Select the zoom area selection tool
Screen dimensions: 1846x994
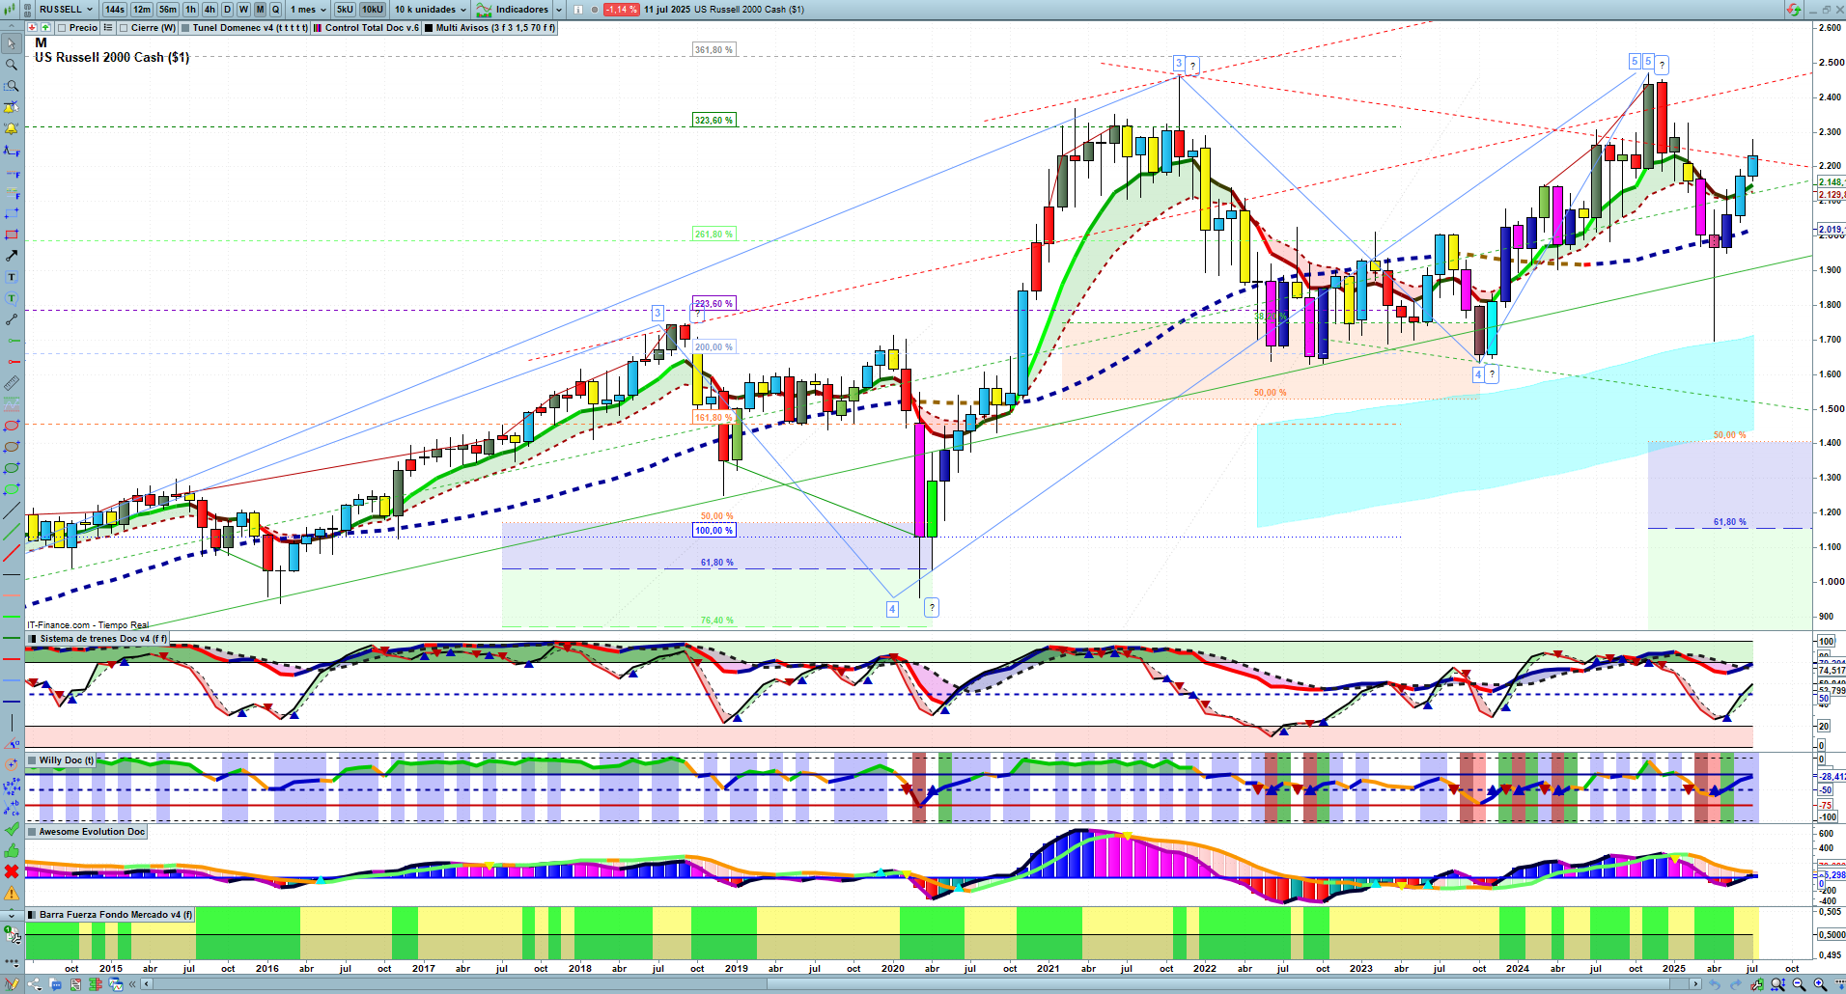12,86
